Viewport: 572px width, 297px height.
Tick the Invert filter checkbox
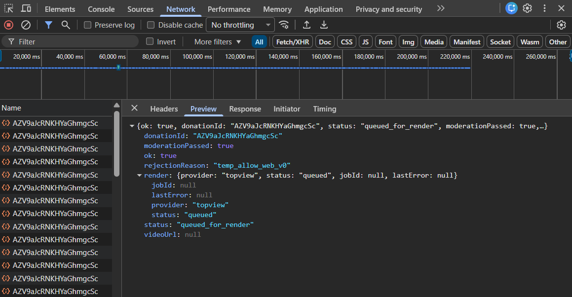click(150, 42)
